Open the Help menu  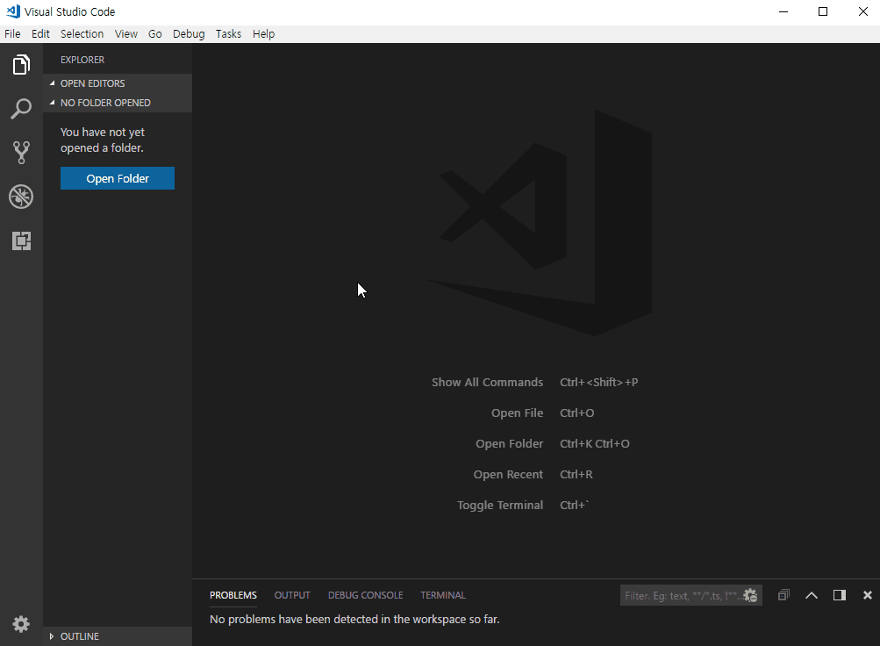[263, 33]
